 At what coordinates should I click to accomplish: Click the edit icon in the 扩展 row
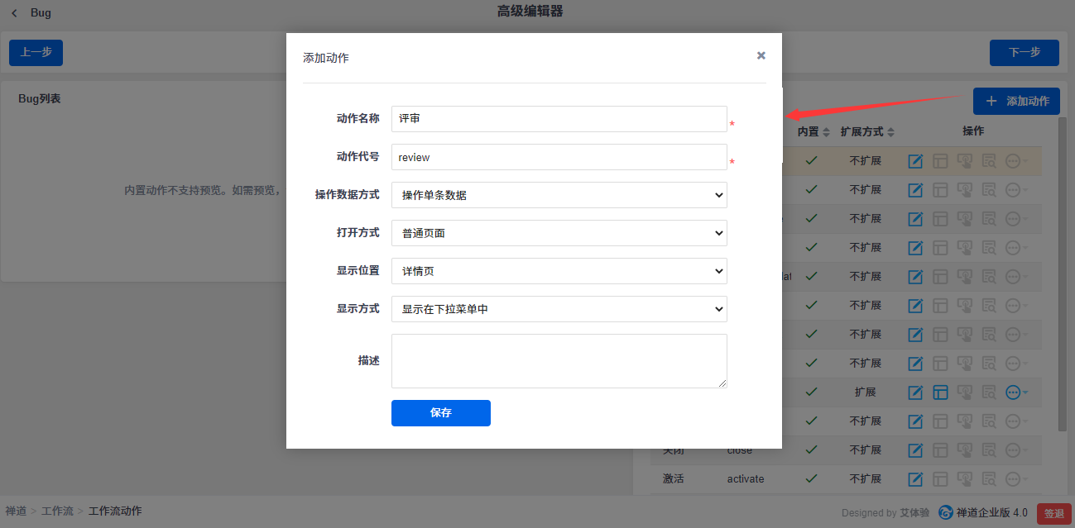tap(915, 392)
